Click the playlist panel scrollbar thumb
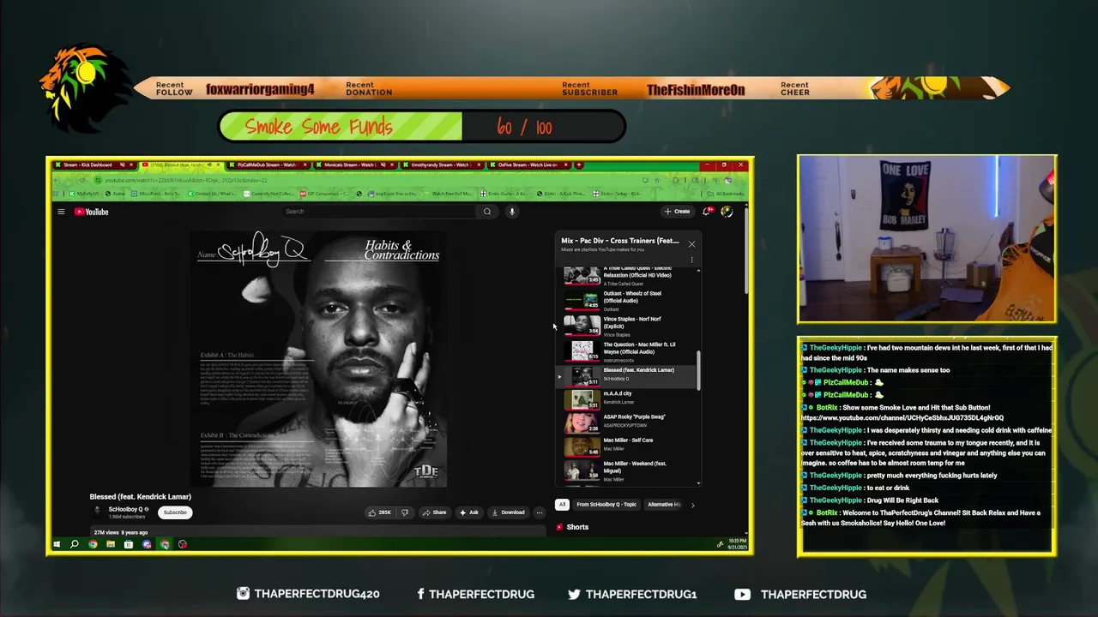Viewport: 1098px width, 617px height. tap(698, 370)
